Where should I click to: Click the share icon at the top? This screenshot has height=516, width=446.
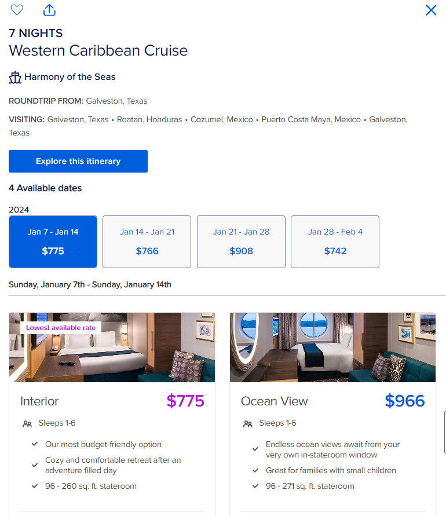pos(49,10)
